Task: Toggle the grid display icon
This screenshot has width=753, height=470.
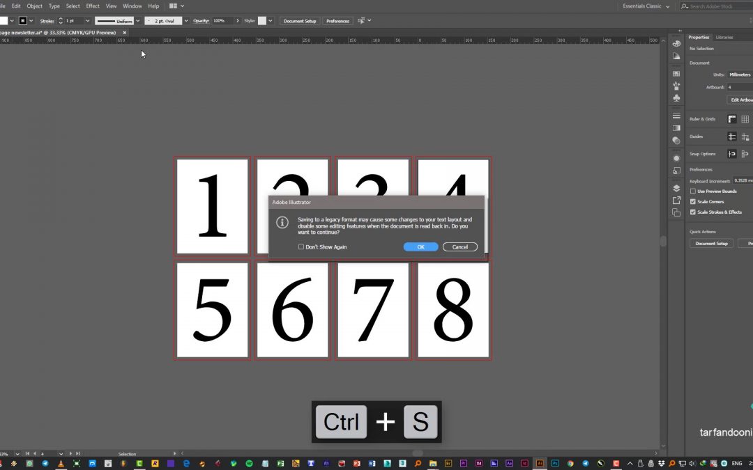Action: pyautogui.click(x=745, y=119)
